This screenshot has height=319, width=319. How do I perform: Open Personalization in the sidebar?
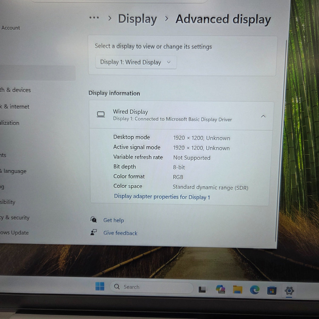click(10, 123)
